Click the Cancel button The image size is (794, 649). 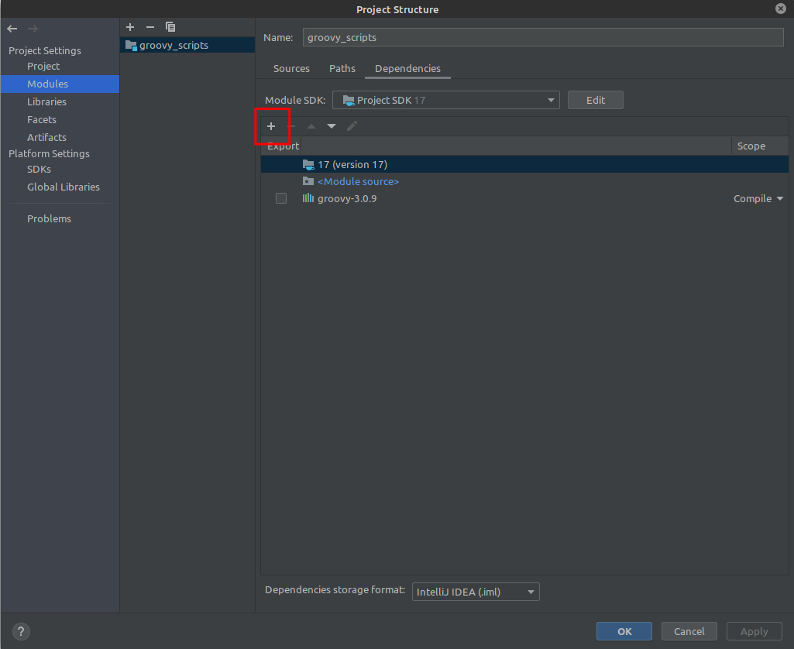(x=689, y=631)
